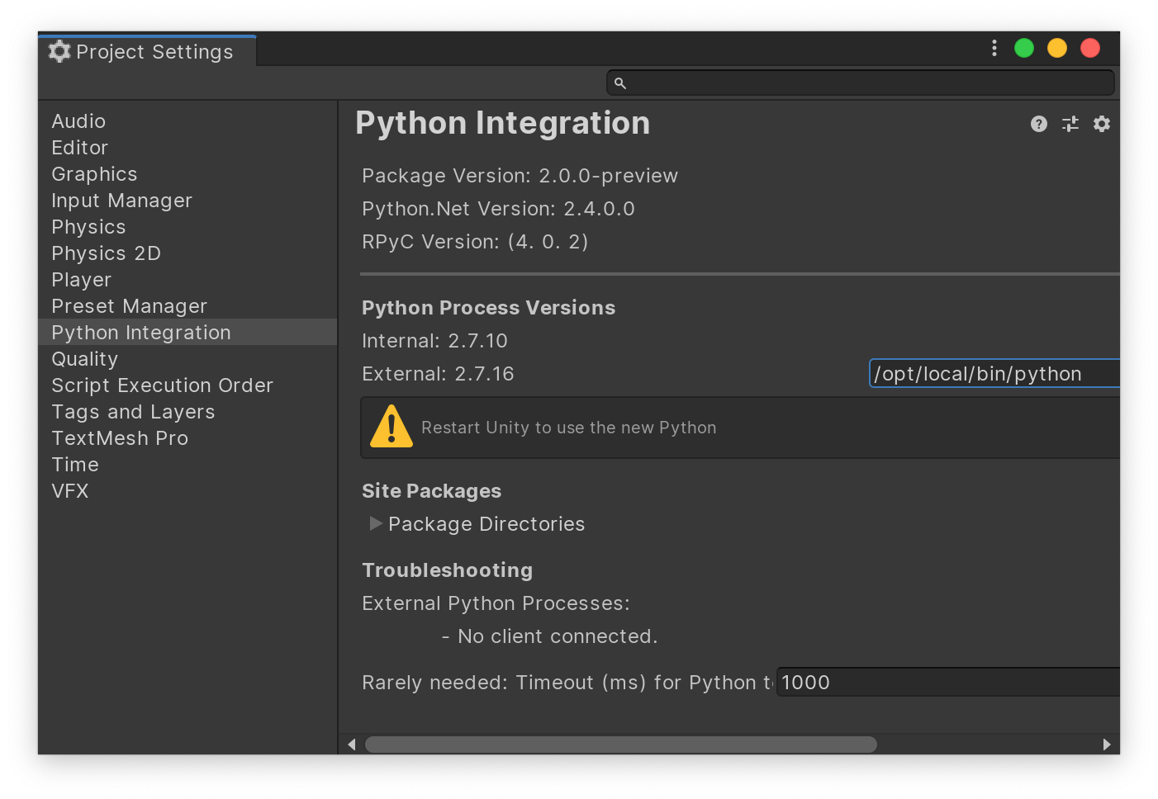Screen dimensions: 1158x799
Task: Select Graphics in the settings list
Action: pyautogui.click(x=94, y=174)
